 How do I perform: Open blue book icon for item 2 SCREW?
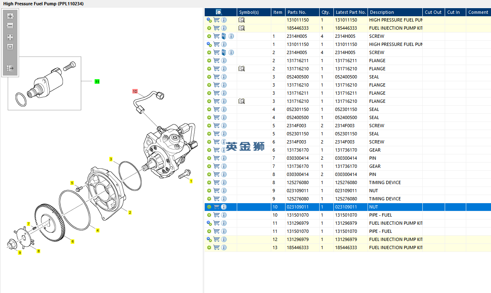(x=224, y=52)
